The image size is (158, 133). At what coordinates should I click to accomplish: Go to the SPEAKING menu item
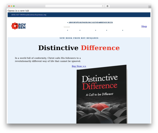tap(80, 22)
